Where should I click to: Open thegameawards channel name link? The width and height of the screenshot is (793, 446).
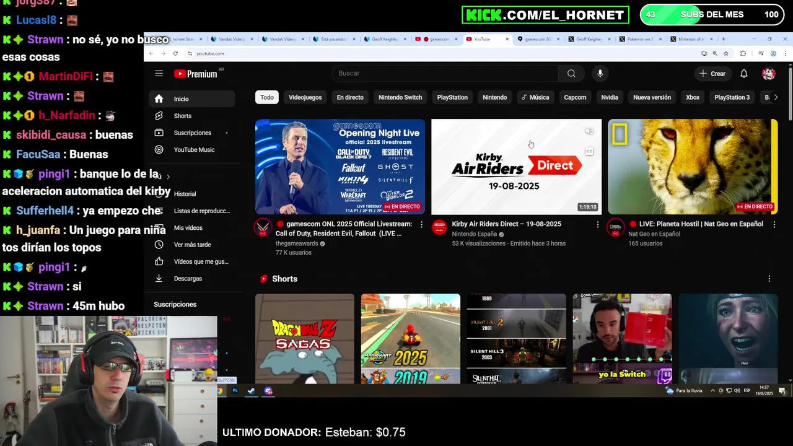click(x=297, y=244)
